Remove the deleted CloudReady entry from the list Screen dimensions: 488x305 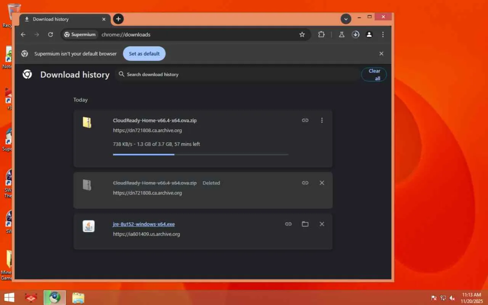pyautogui.click(x=322, y=183)
